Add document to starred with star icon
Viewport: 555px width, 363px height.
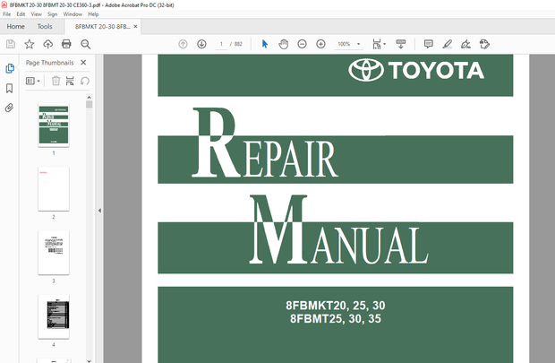(x=29, y=44)
